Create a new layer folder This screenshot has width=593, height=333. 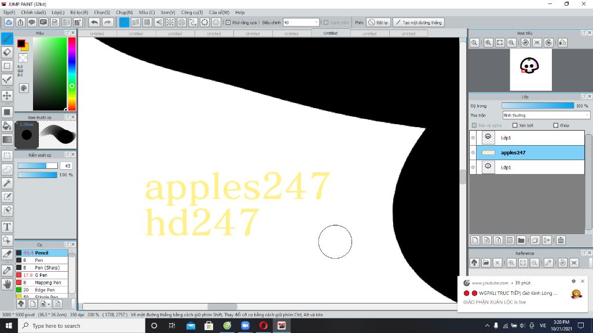pyautogui.click(x=521, y=240)
